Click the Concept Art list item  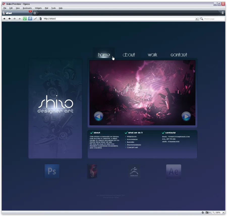[132, 148]
